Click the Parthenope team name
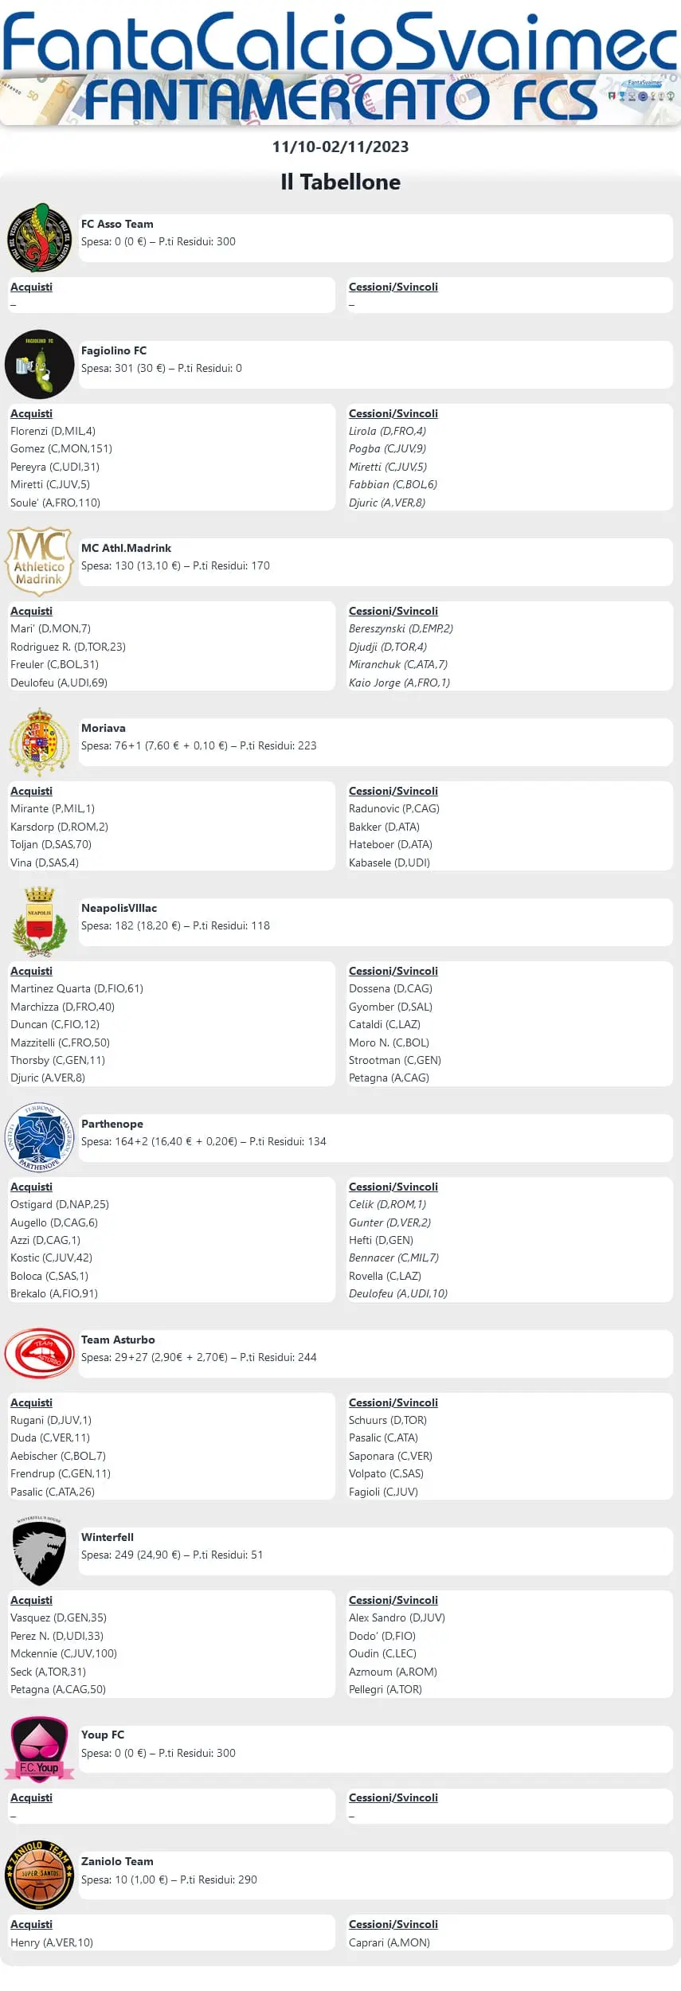The width and height of the screenshot is (681, 1991). [x=112, y=1124]
